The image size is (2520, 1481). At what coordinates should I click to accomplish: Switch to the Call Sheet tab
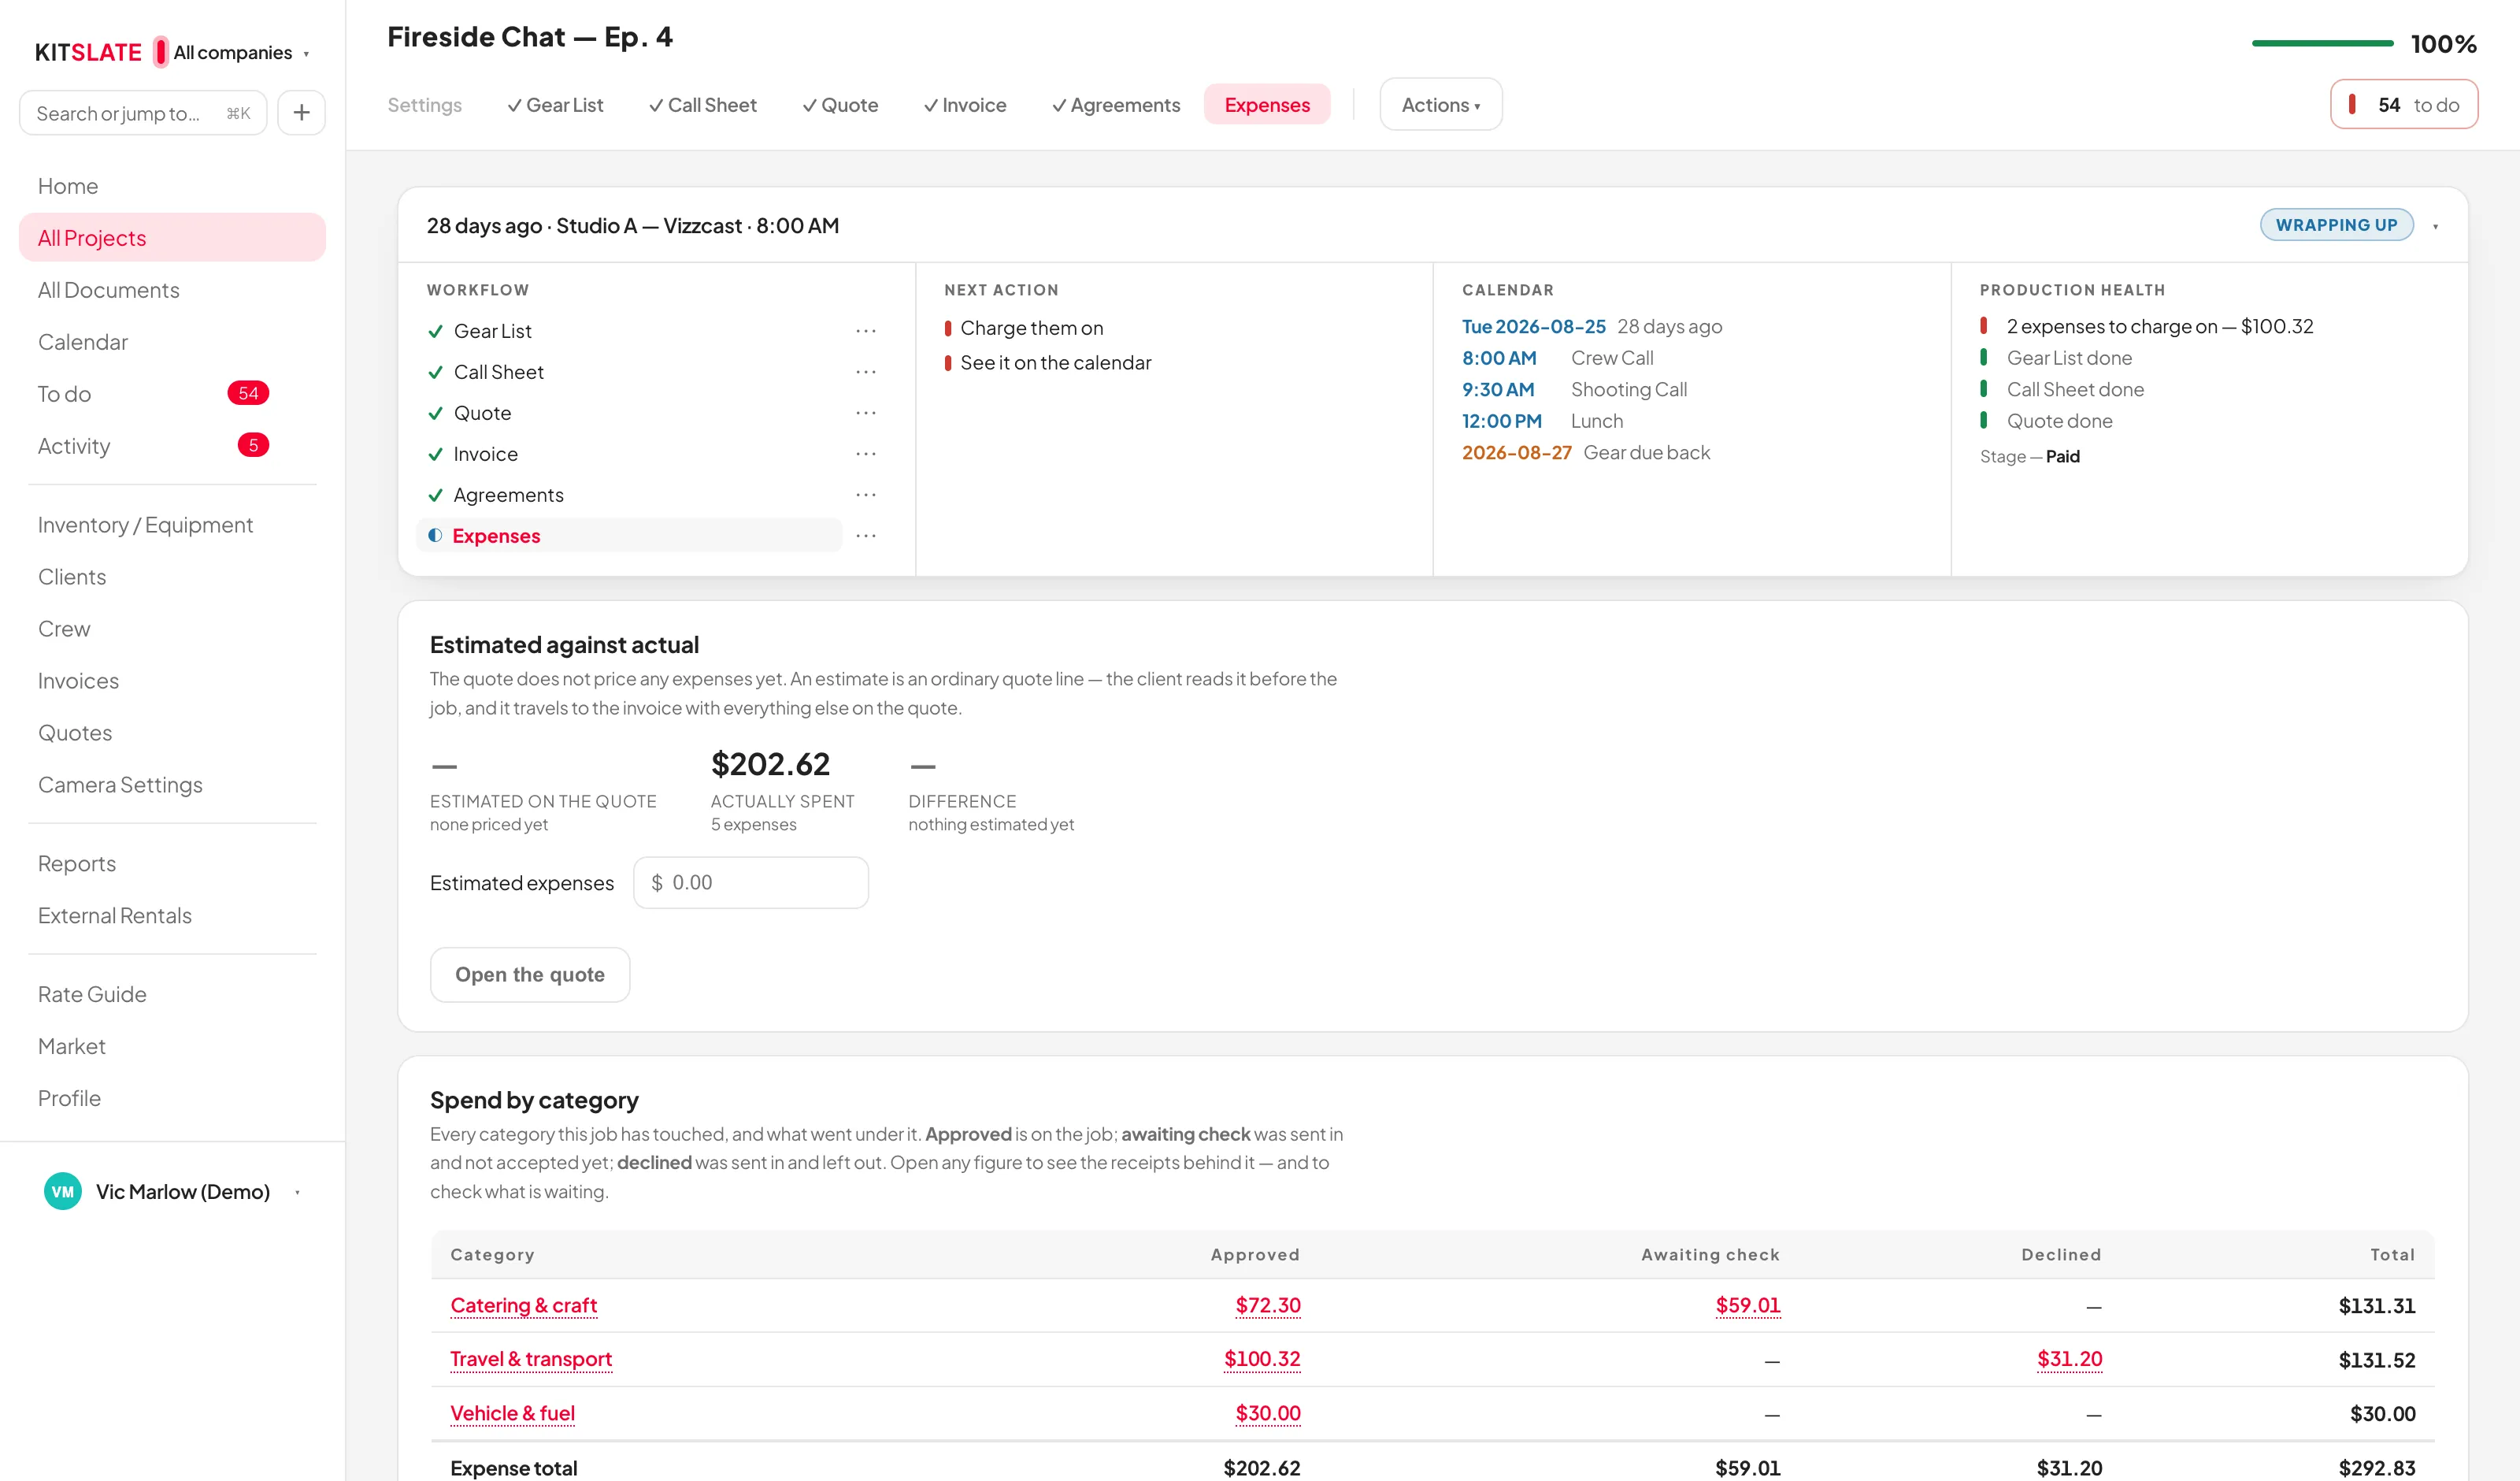pyautogui.click(x=703, y=105)
